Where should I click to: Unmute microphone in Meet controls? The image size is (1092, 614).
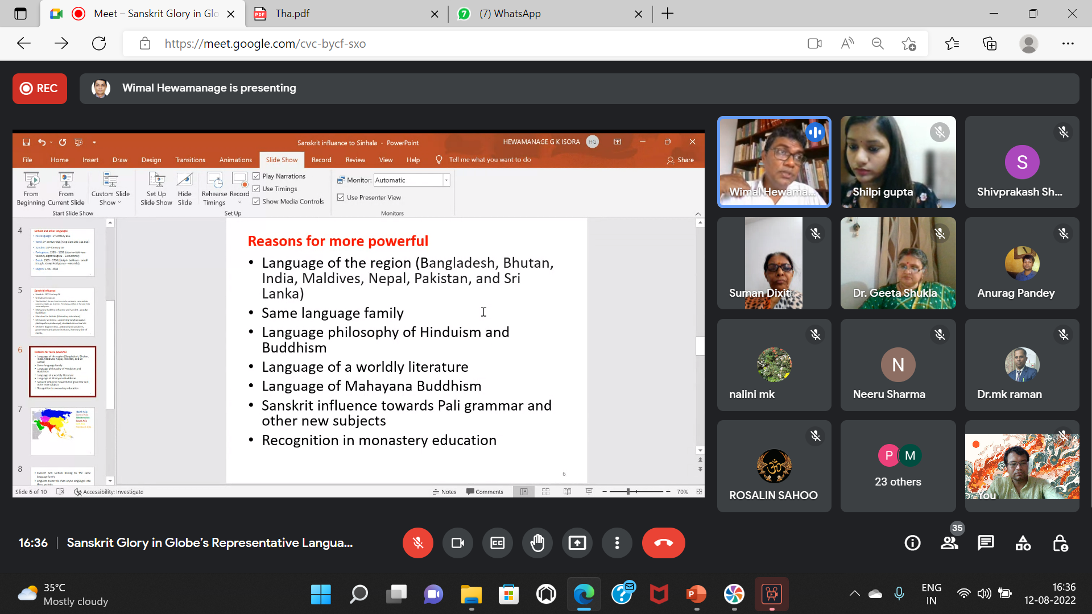tap(417, 543)
